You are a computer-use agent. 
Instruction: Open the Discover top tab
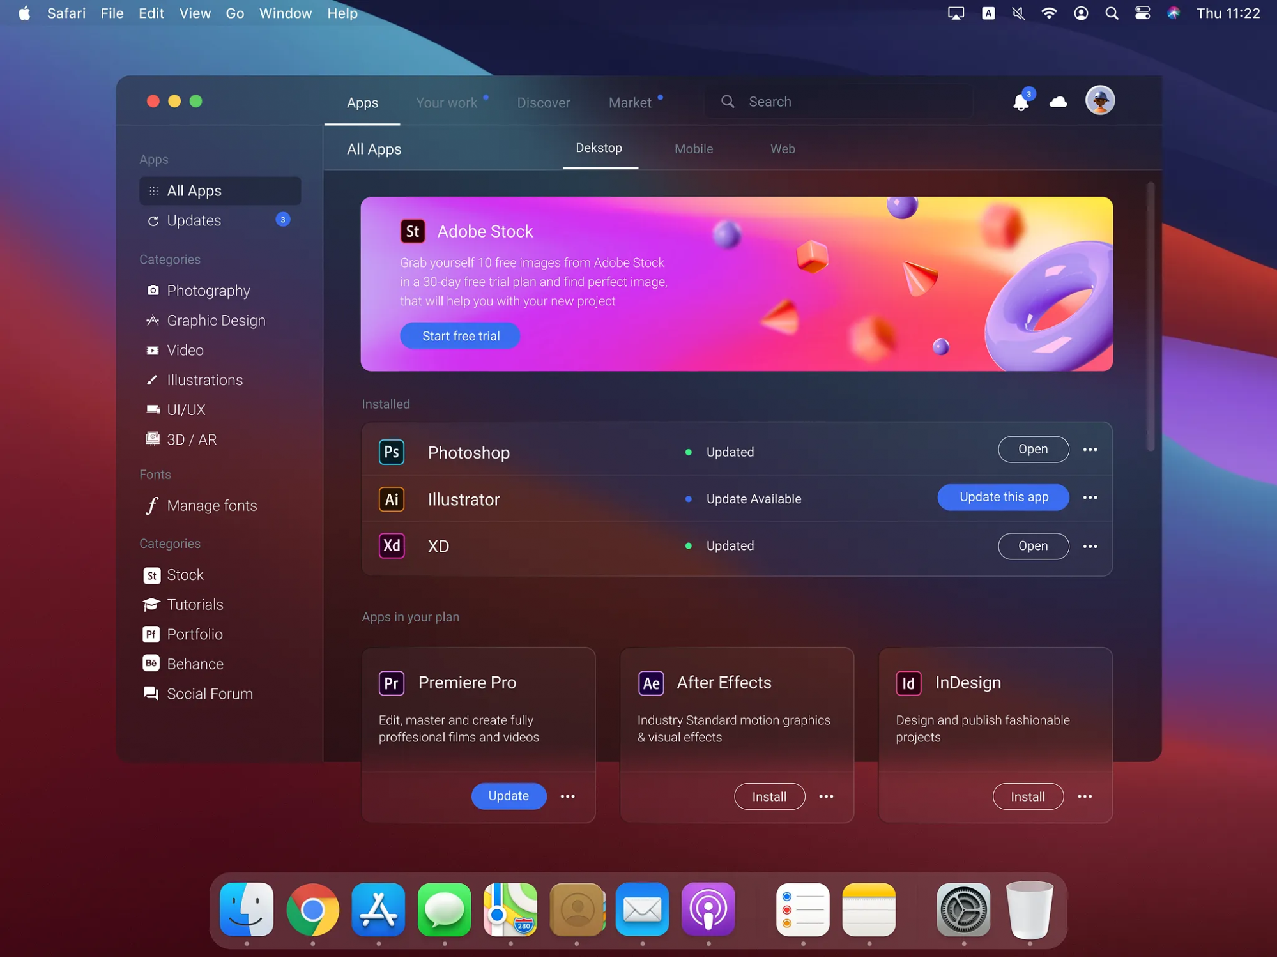coord(543,103)
